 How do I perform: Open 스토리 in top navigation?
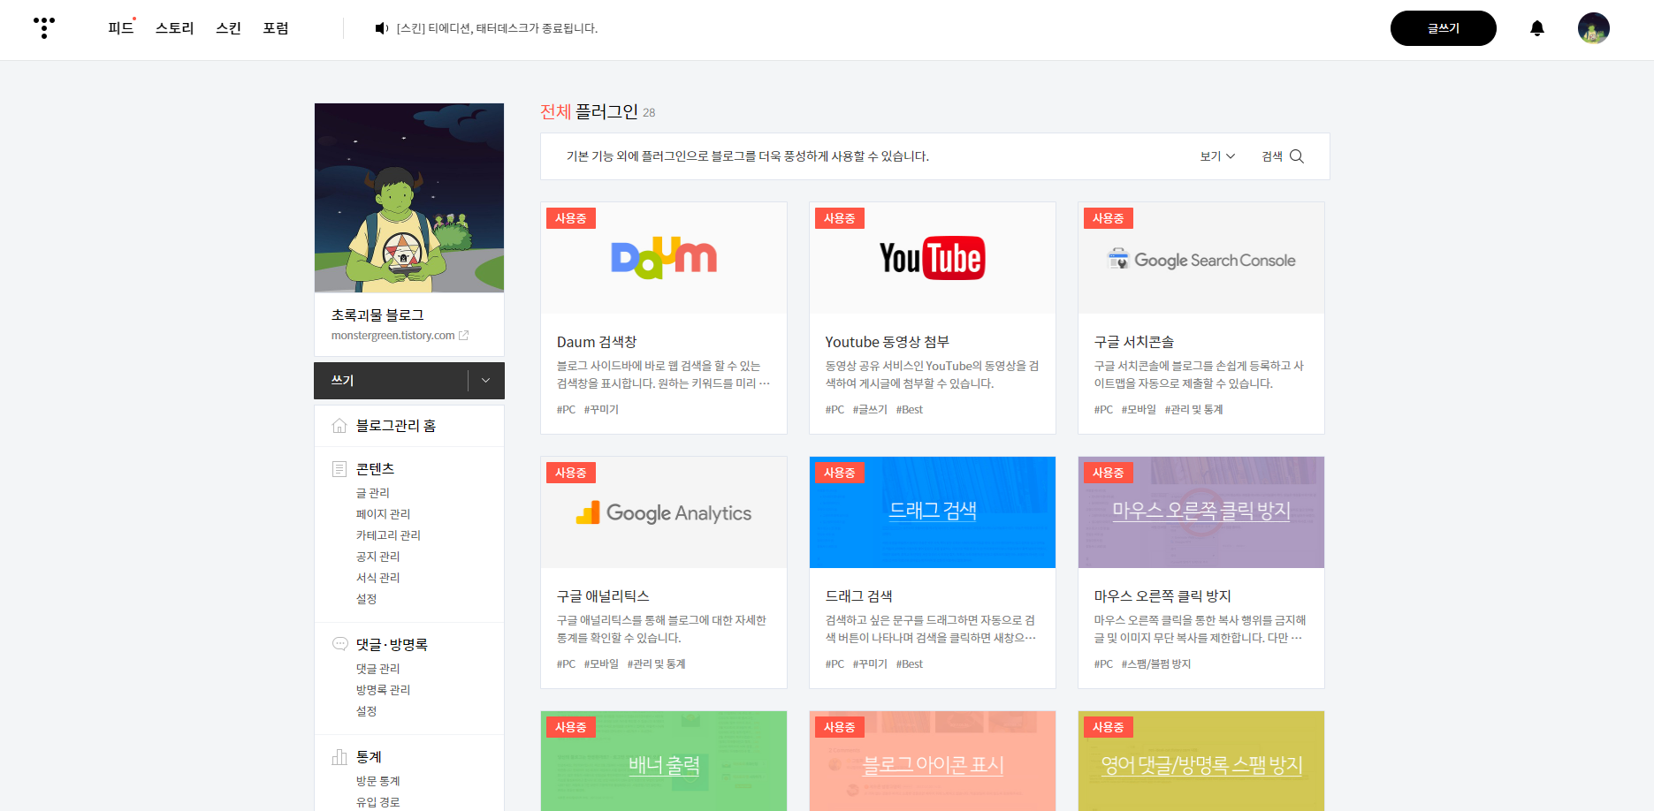[x=175, y=28]
